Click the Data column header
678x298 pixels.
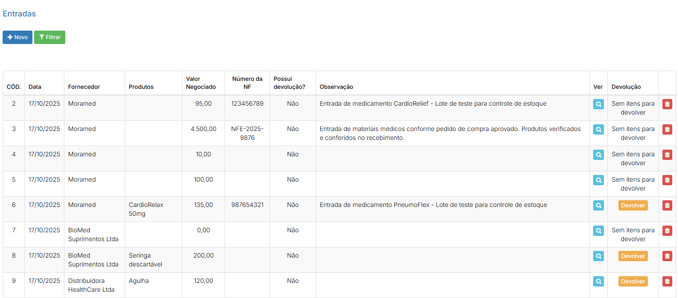coord(35,87)
